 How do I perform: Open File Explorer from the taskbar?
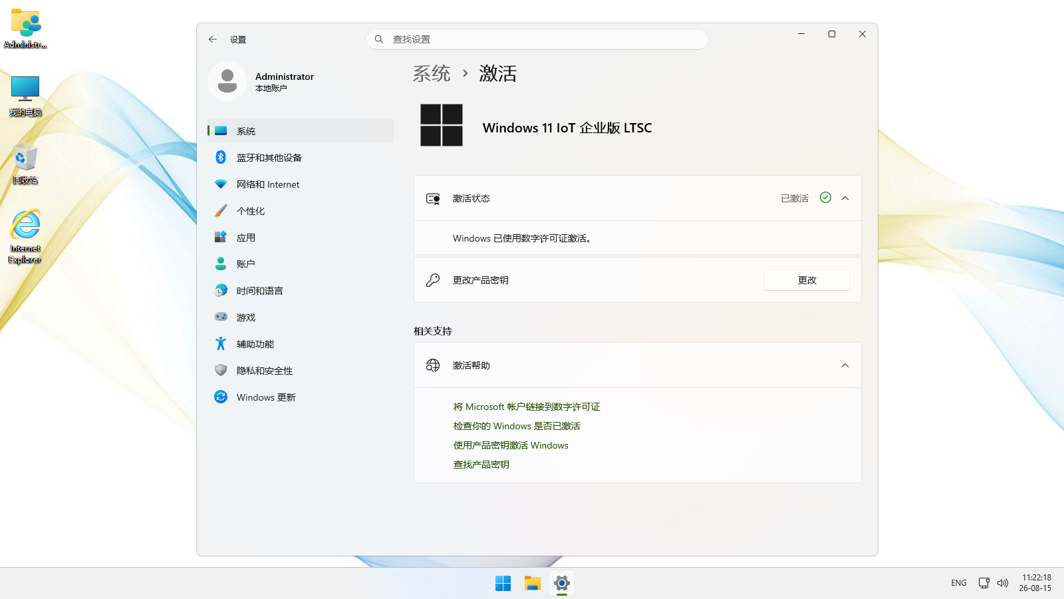pos(533,583)
